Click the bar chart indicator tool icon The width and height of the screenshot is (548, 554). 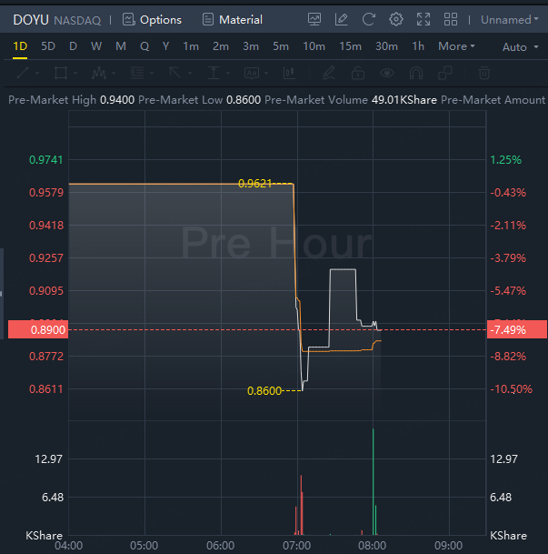pos(289,73)
